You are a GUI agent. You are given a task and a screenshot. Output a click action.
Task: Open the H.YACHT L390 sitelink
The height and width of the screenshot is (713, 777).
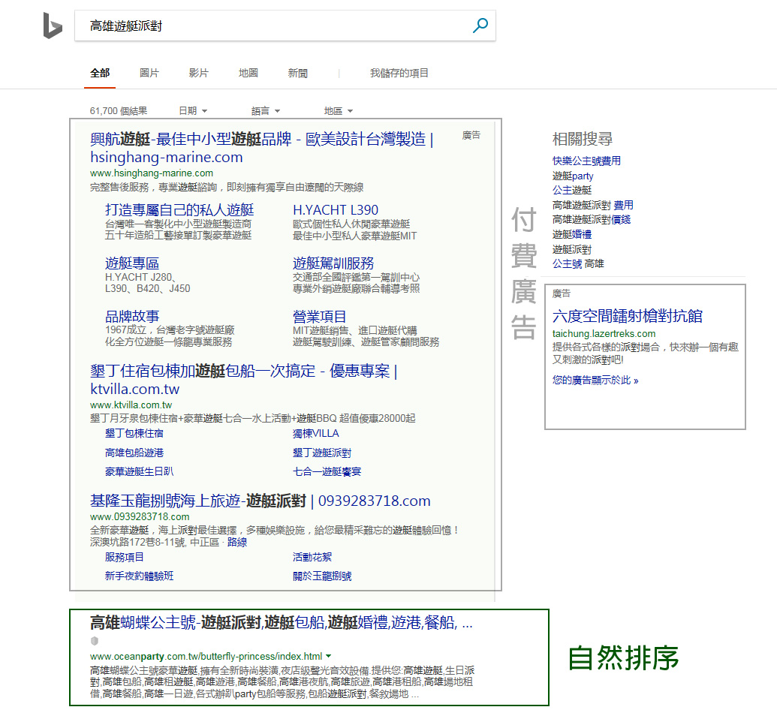coord(336,210)
